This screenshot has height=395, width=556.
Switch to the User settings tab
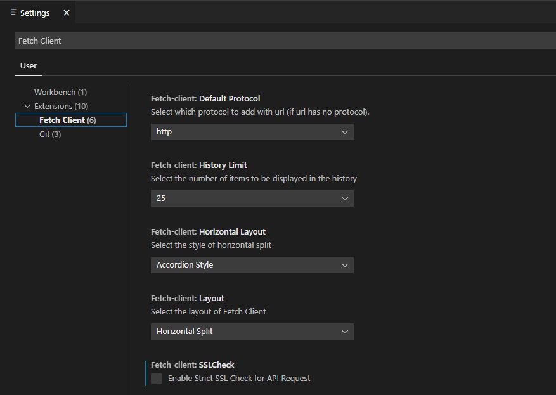click(x=29, y=65)
